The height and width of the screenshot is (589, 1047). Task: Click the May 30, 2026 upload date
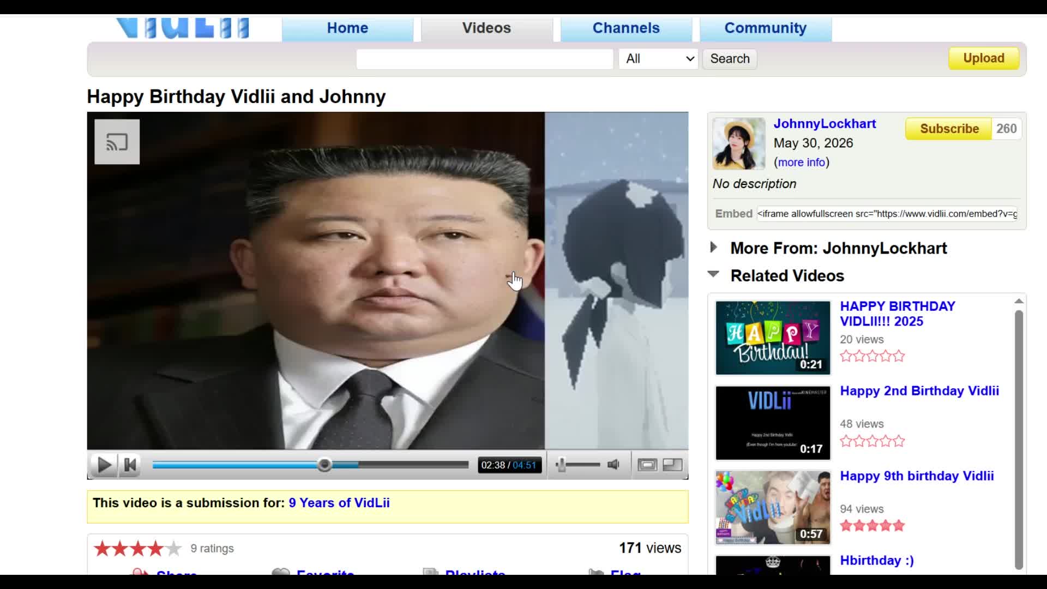point(813,143)
